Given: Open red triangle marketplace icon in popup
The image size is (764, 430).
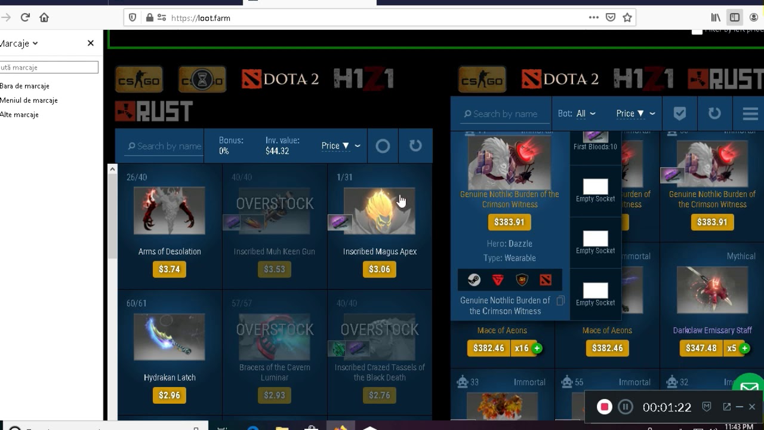Looking at the screenshot, I should 498,280.
